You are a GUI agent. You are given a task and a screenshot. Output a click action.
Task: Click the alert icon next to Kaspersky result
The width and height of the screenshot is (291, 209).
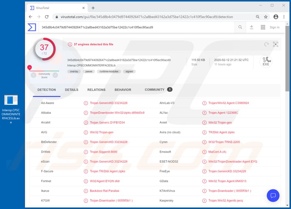click(x=204, y=201)
